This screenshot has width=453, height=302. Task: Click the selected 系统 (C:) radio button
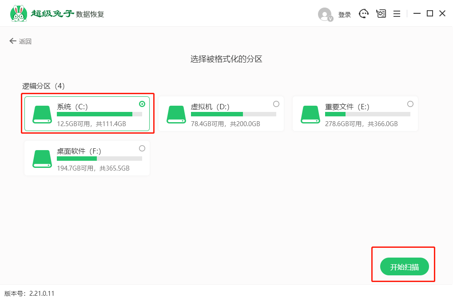click(x=142, y=104)
